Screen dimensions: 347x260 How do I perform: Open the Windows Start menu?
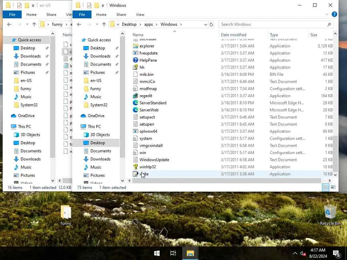coord(157,253)
